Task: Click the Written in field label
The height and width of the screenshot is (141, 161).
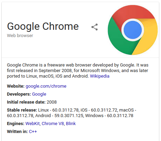Action: click(17, 132)
